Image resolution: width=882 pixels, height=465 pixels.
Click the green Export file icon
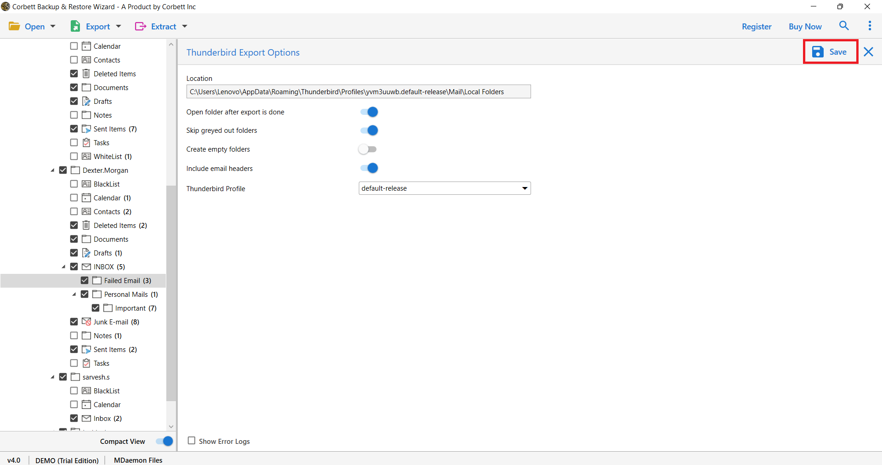tap(75, 26)
